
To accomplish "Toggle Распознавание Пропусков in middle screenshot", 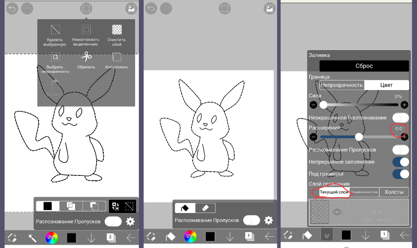I will pyautogui.click(x=251, y=220).
